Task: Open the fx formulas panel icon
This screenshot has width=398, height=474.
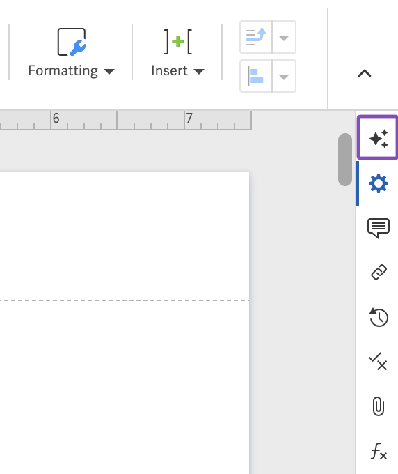Action: click(x=379, y=451)
